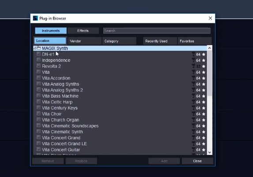
Task: Star the Vita Cinematic Soundscapes plug-in
Action: 204,126
